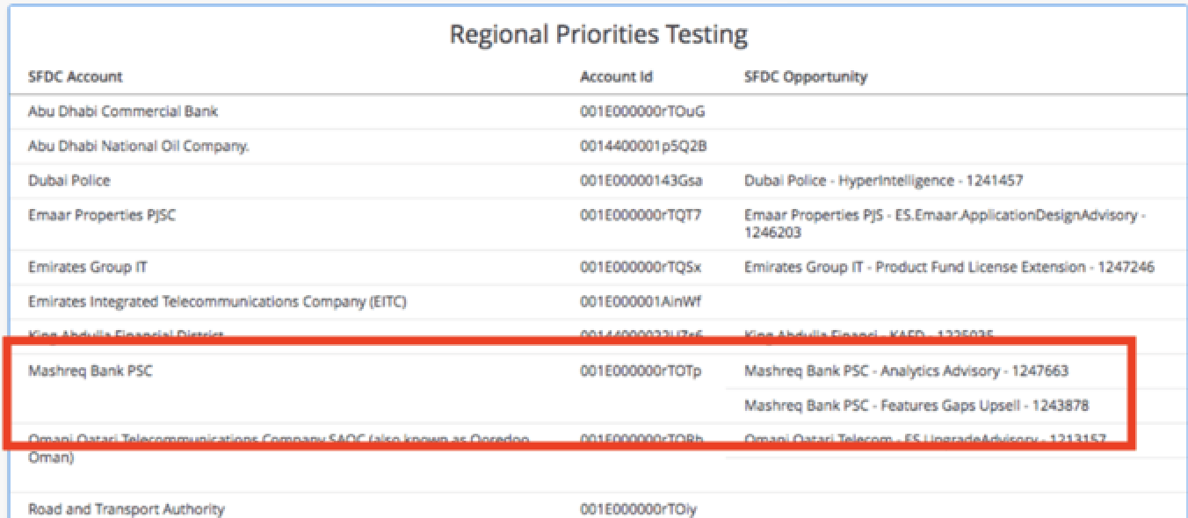Open Product Fund License Extension opportunity

tap(949, 267)
